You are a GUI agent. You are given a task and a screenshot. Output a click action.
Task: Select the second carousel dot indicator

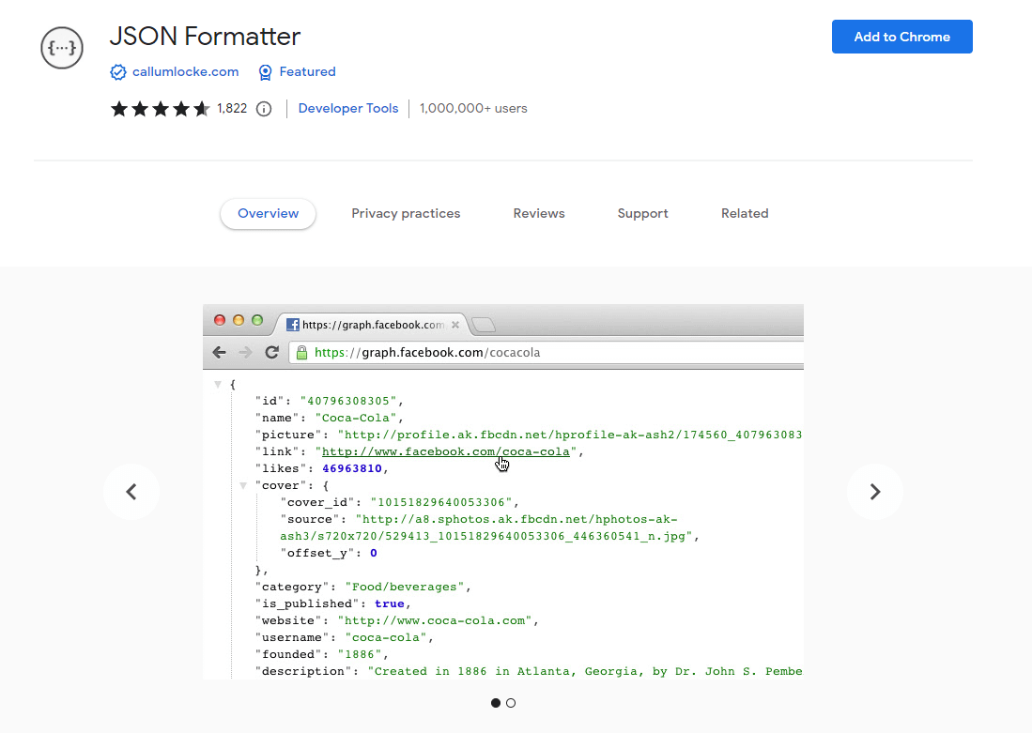point(511,703)
